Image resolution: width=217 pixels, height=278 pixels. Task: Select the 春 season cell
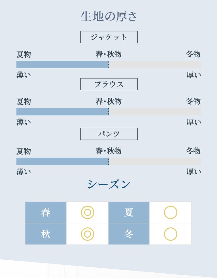point(46,212)
